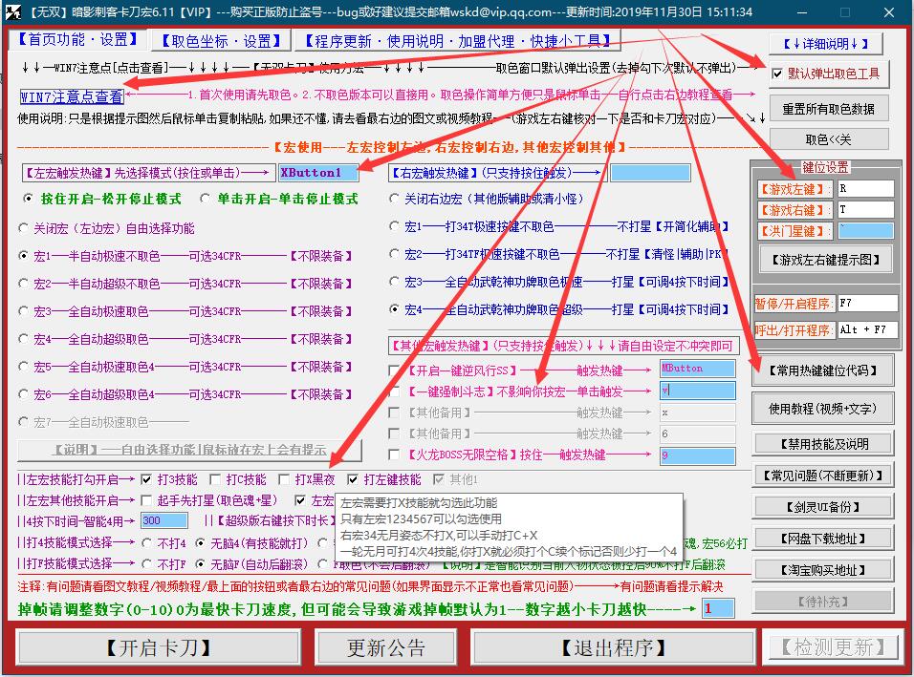Click the 更新公告 button
This screenshot has height=677, width=914.
coord(386,647)
